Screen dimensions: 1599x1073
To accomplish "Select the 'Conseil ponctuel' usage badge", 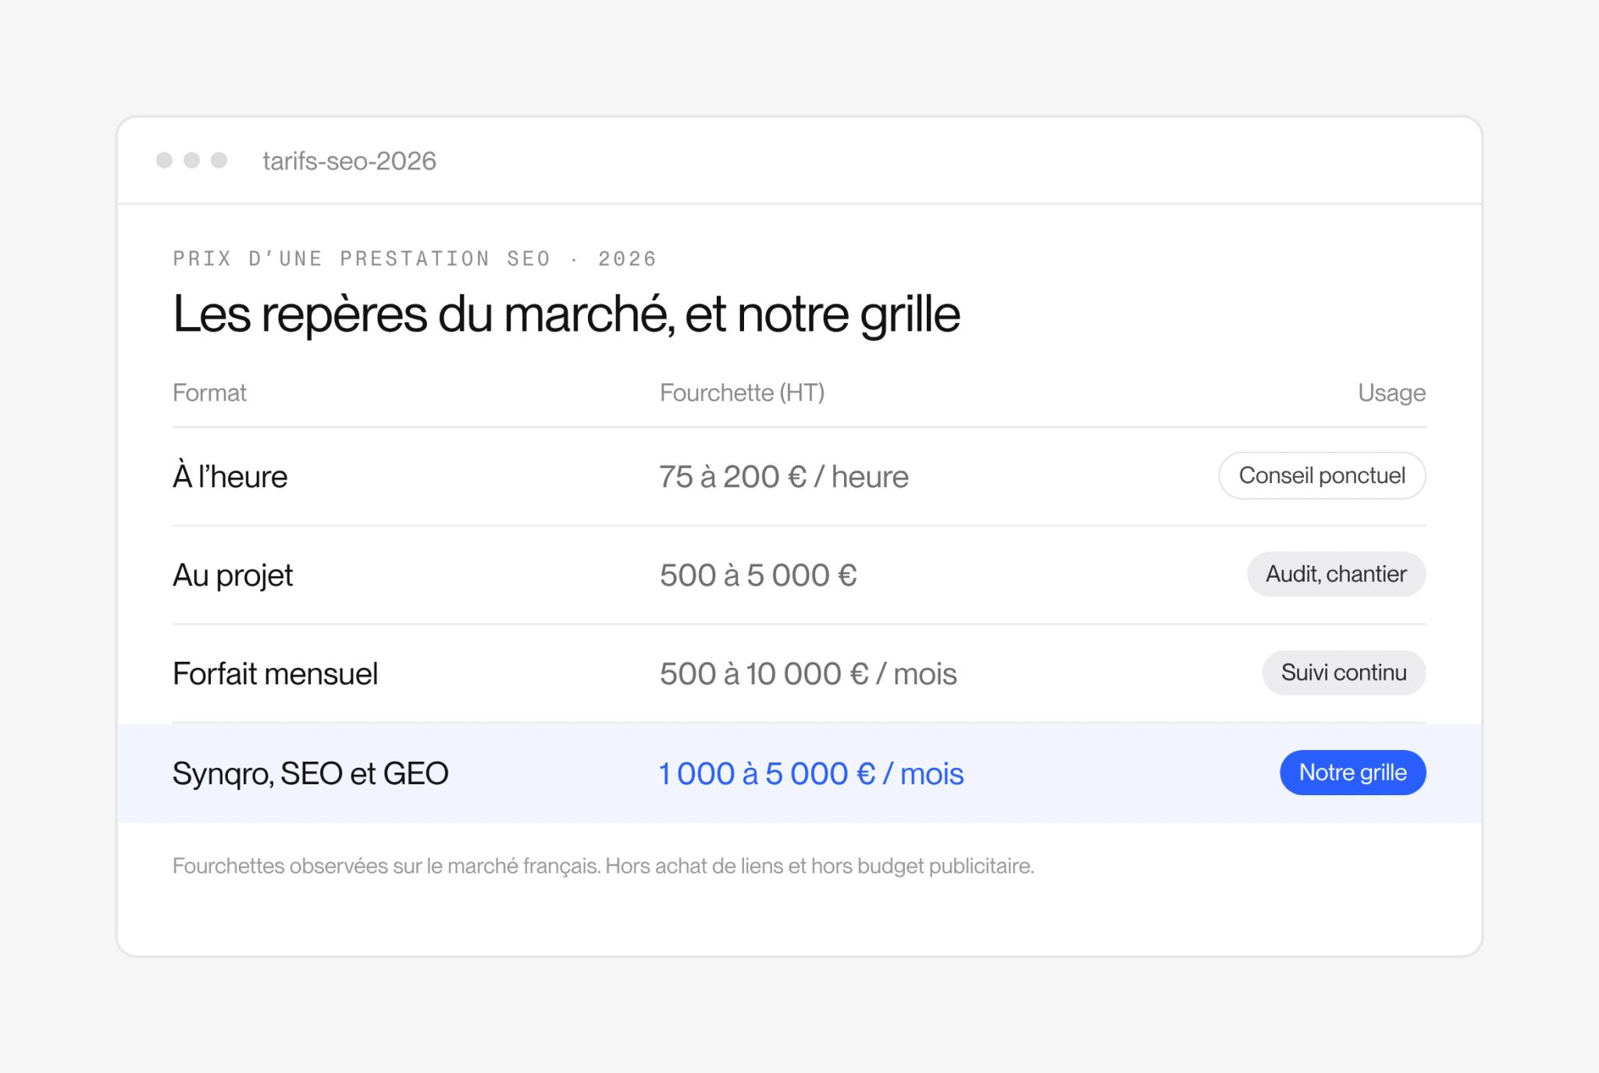I will [1322, 475].
